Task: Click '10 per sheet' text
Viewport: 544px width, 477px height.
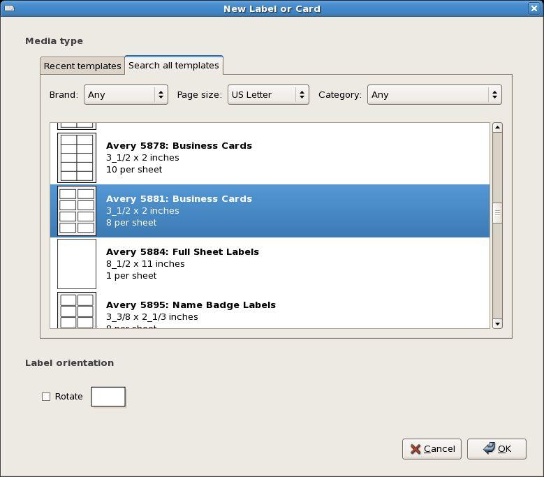Action: pyautogui.click(x=134, y=170)
